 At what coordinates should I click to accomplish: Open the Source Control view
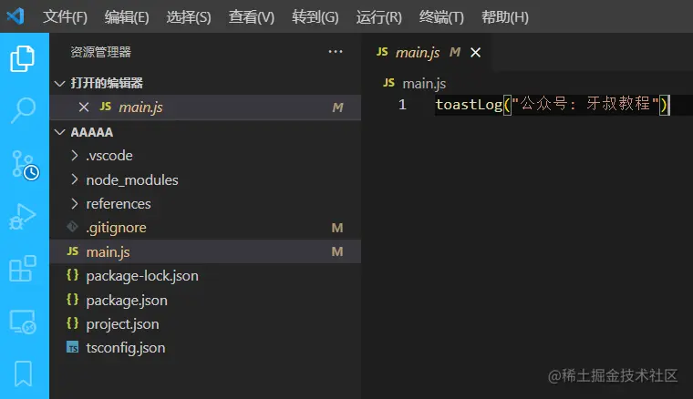point(25,165)
